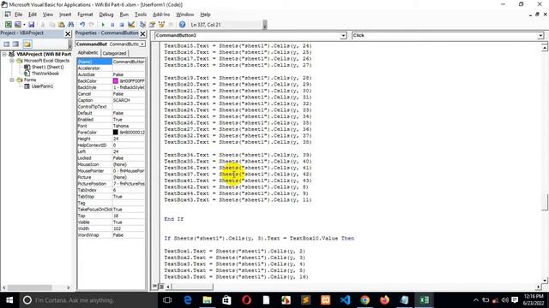The image size is (549, 308).
Task: Open the Debug menu
Action: [x=106, y=15]
